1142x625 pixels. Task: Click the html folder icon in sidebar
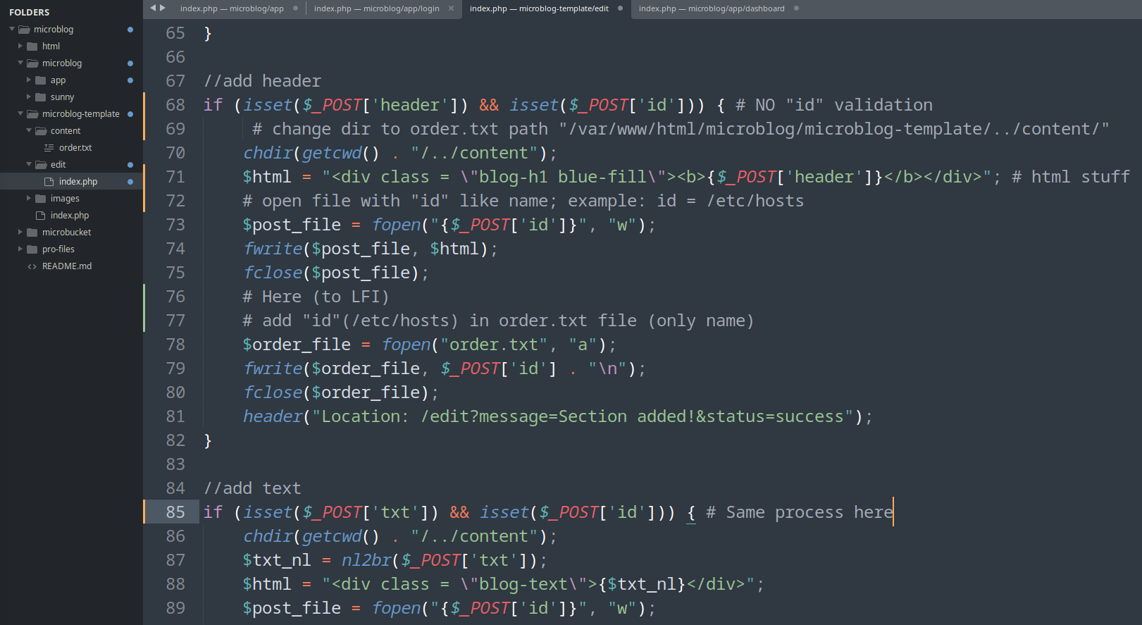coord(32,47)
